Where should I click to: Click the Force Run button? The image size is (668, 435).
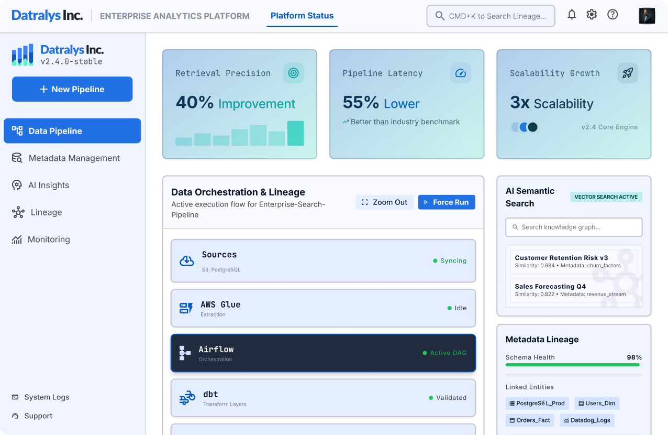point(447,202)
